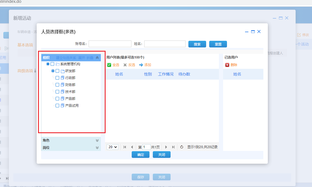Check the 技术部 checkbox
Screen dimensions: 312x187
[57, 92]
